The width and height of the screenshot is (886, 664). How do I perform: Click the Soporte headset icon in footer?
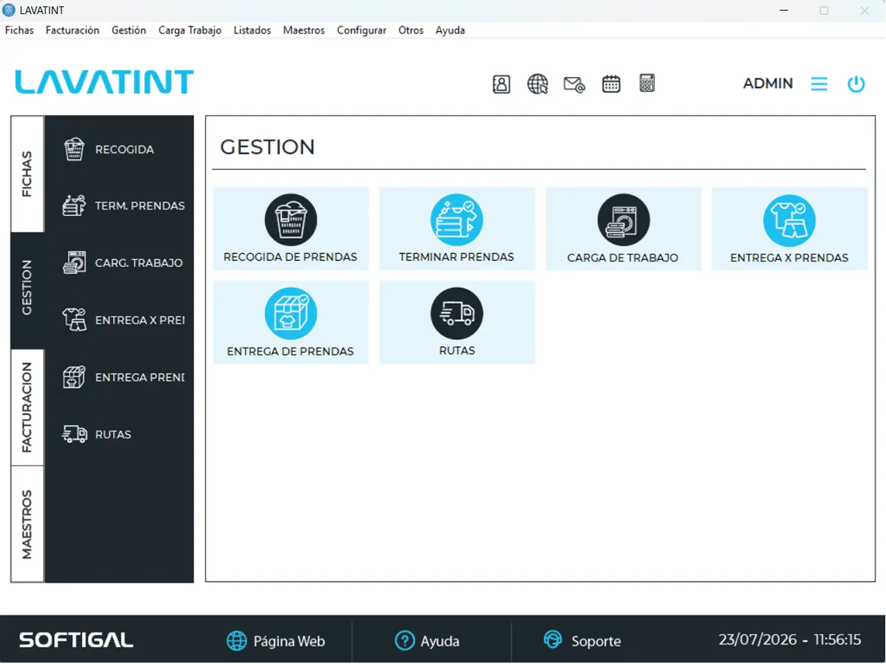click(553, 640)
